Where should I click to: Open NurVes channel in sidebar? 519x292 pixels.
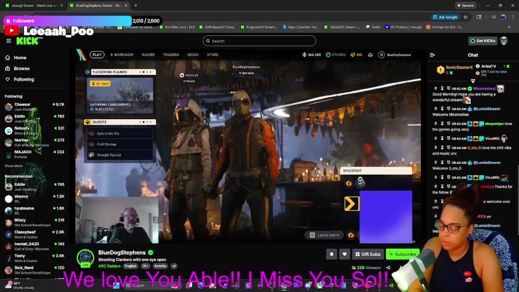click(34, 142)
